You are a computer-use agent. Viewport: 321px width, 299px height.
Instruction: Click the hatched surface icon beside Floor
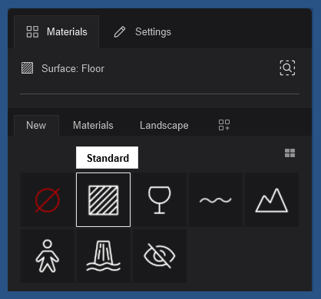(27, 68)
